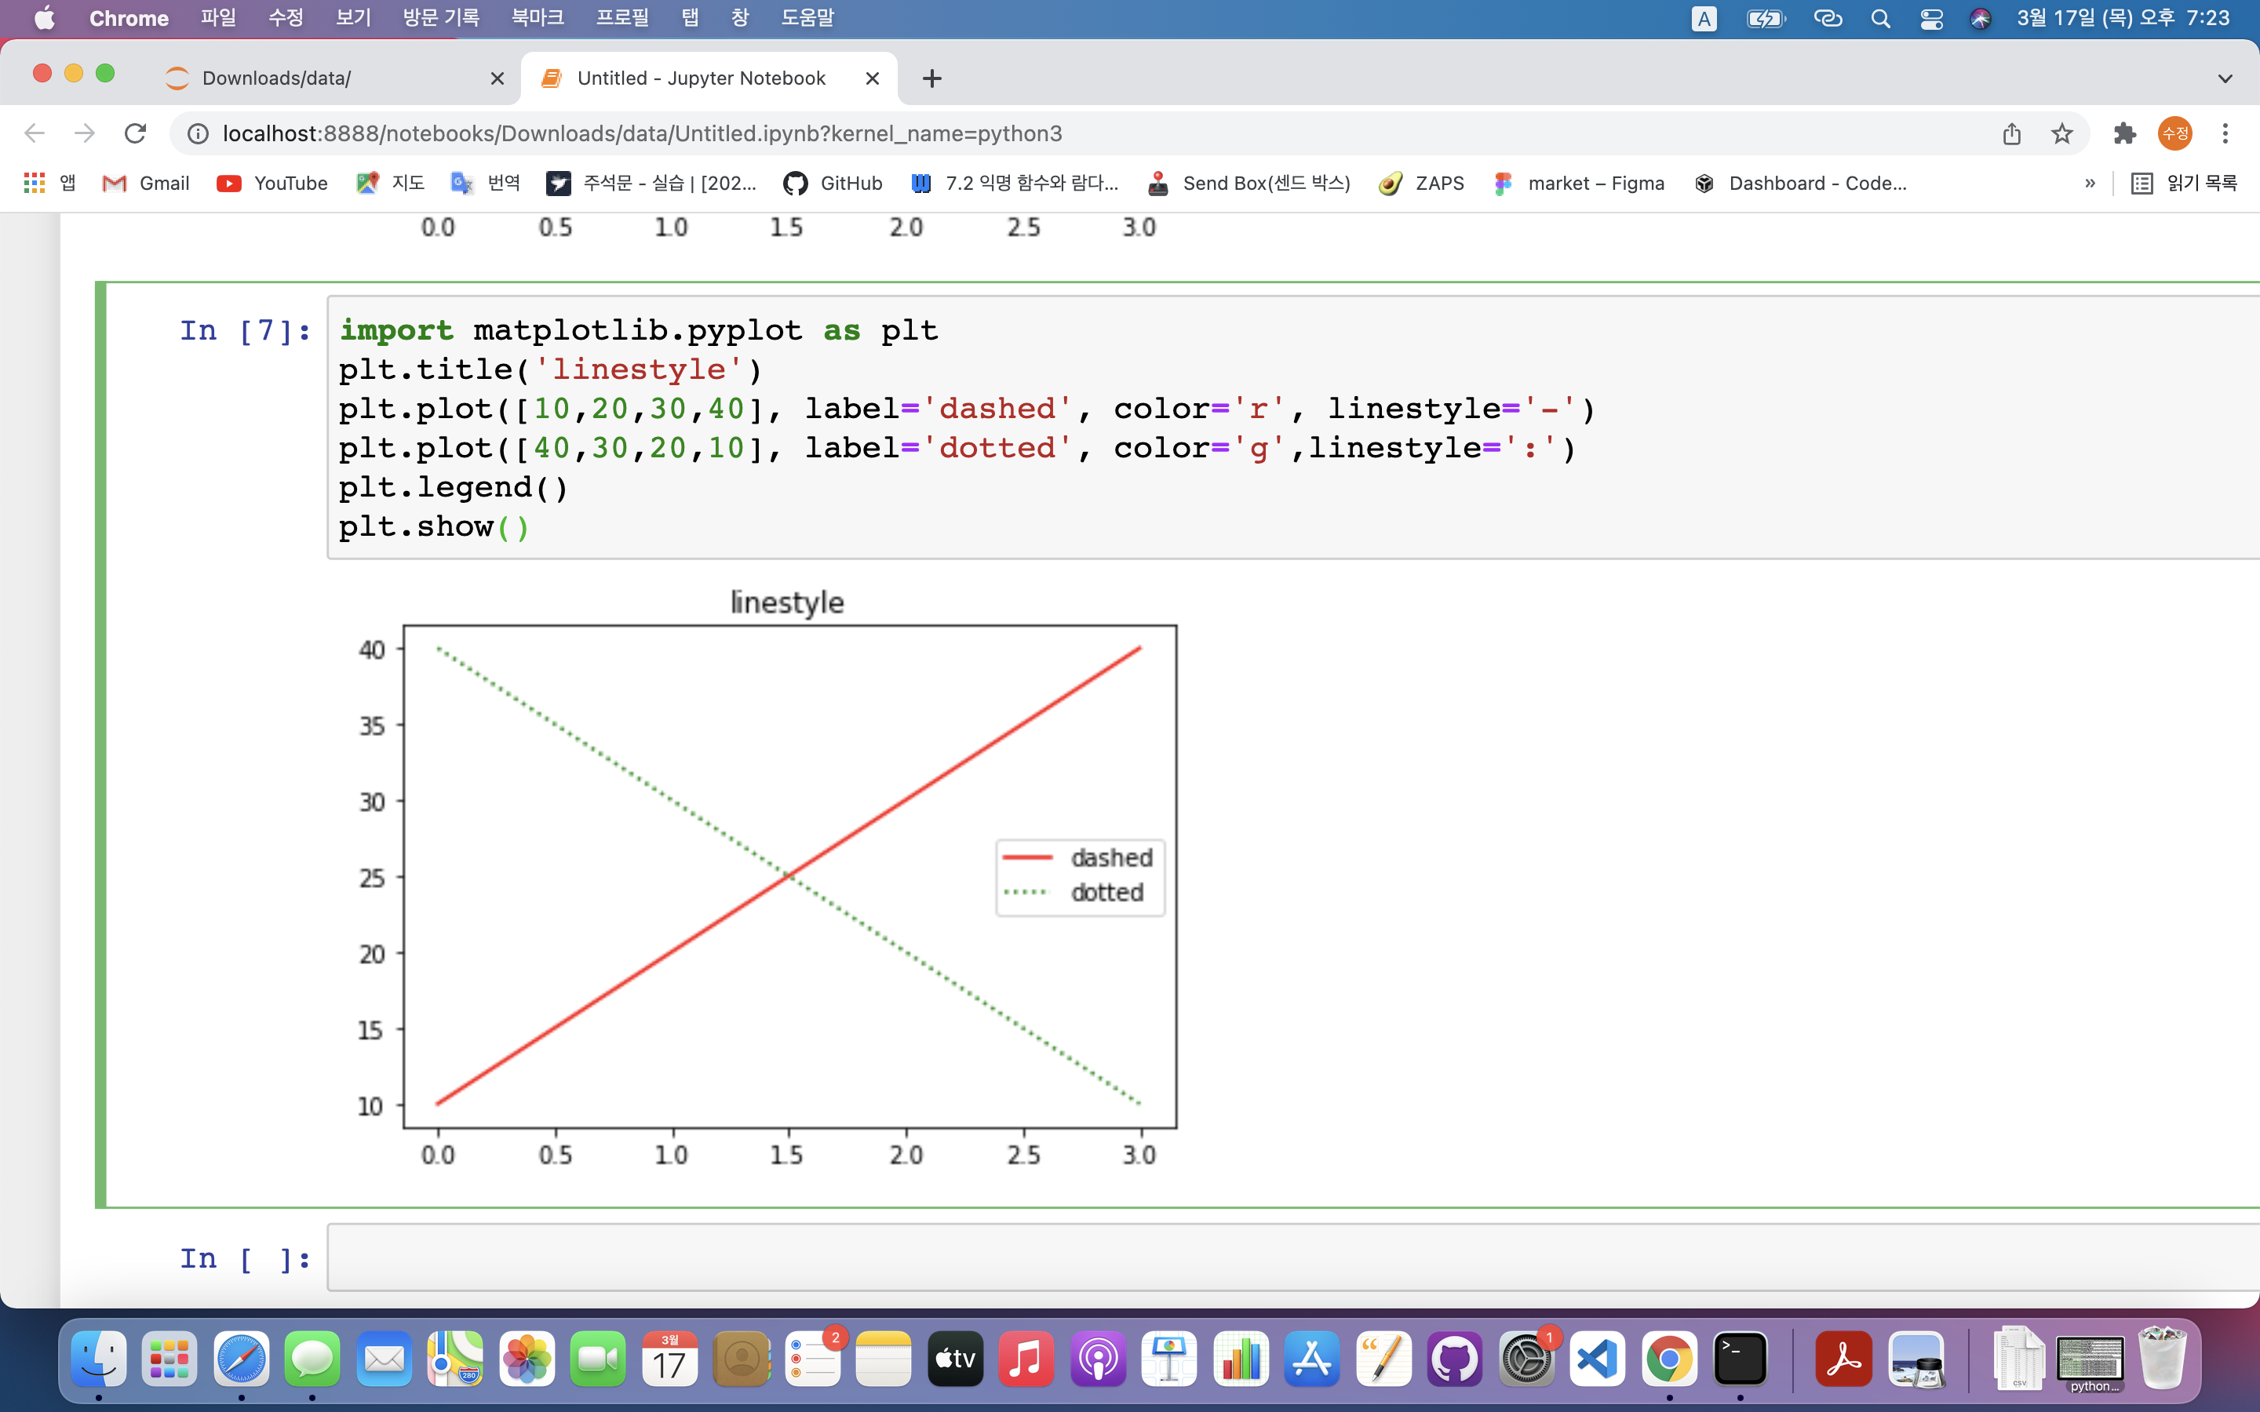The width and height of the screenshot is (2260, 1412).
Task: Bookmark this page with star icon
Action: click(2062, 133)
